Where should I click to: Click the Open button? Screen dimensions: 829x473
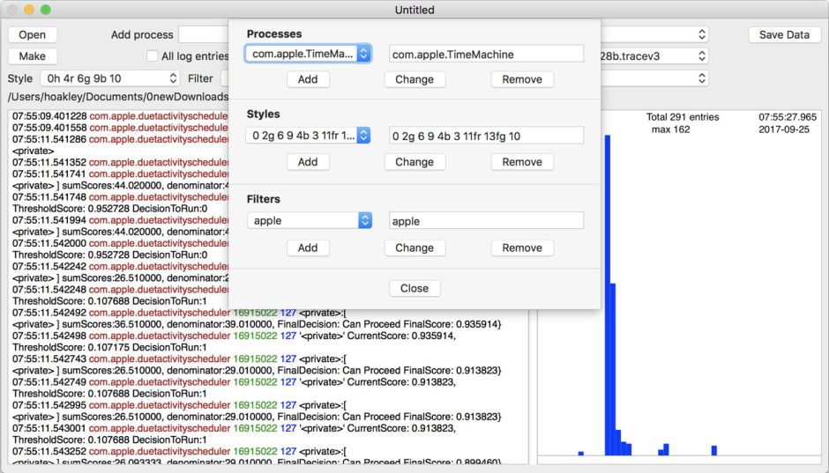pyautogui.click(x=33, y=34)
